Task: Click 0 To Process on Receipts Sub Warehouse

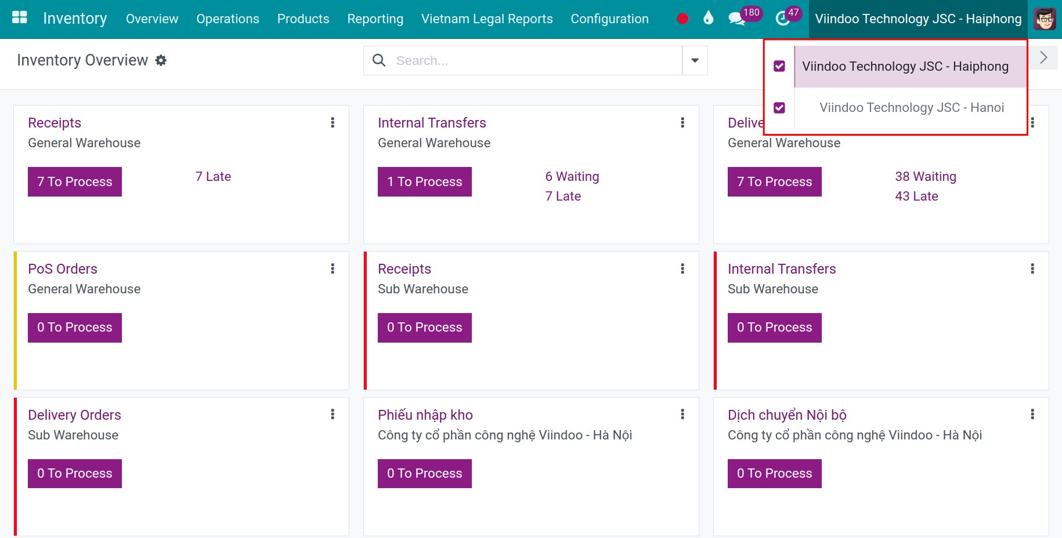Action: (x=425, y=328)
